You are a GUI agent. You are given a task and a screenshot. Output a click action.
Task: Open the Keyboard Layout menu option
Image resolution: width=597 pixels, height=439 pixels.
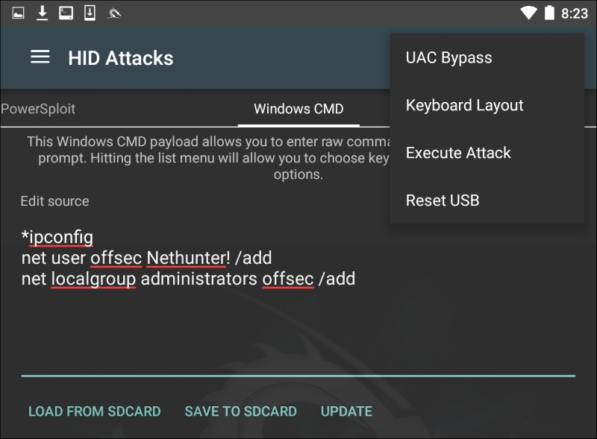tap(463, 105)
